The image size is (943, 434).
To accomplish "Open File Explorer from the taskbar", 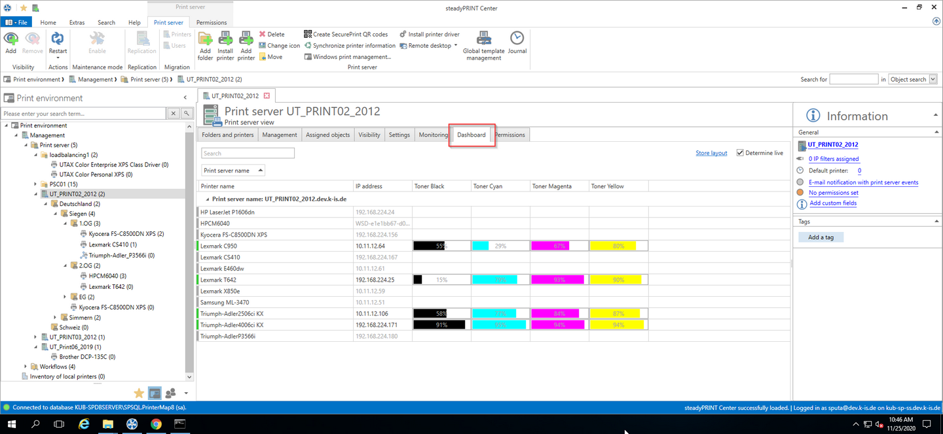I will click(108, 424).
